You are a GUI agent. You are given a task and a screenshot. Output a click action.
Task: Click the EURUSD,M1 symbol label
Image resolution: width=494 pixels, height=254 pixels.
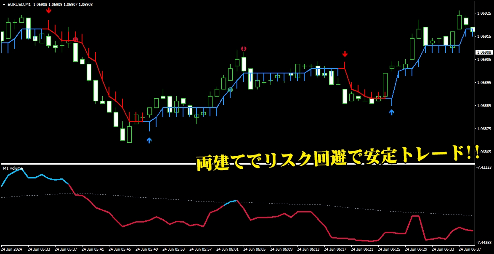(x=19, y=4)
